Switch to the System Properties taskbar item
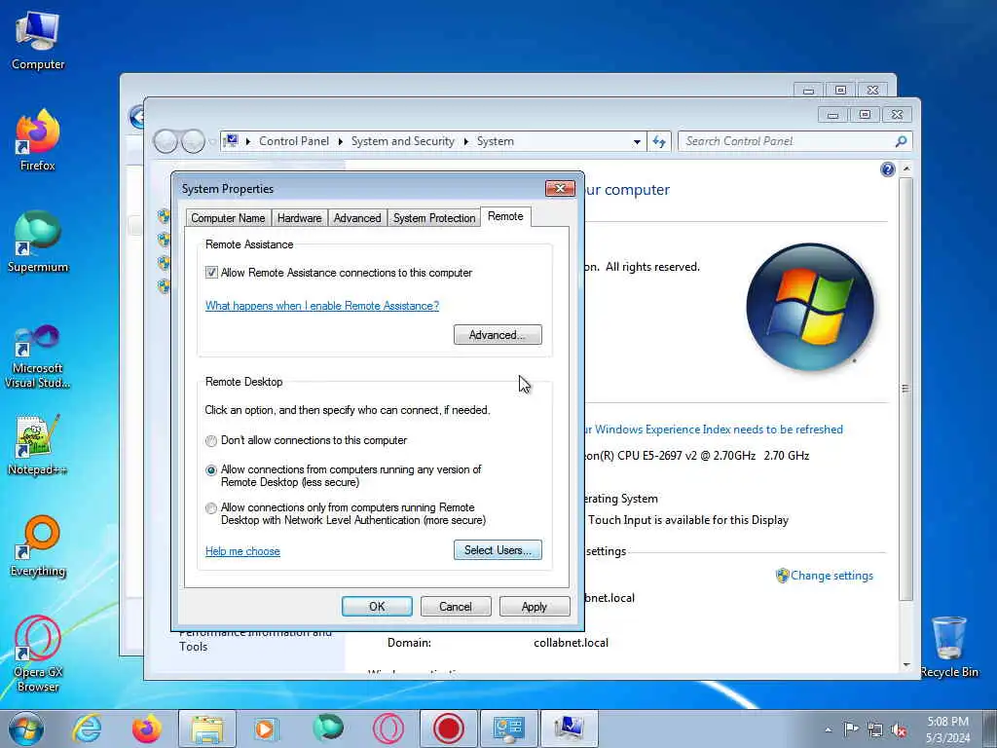Viewport: 997px width, 748px height. pos(569,729)
